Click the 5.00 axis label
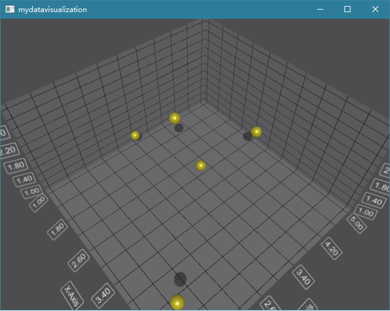The width and height of the screenshot is (390, 311). [x=357, y=224]
